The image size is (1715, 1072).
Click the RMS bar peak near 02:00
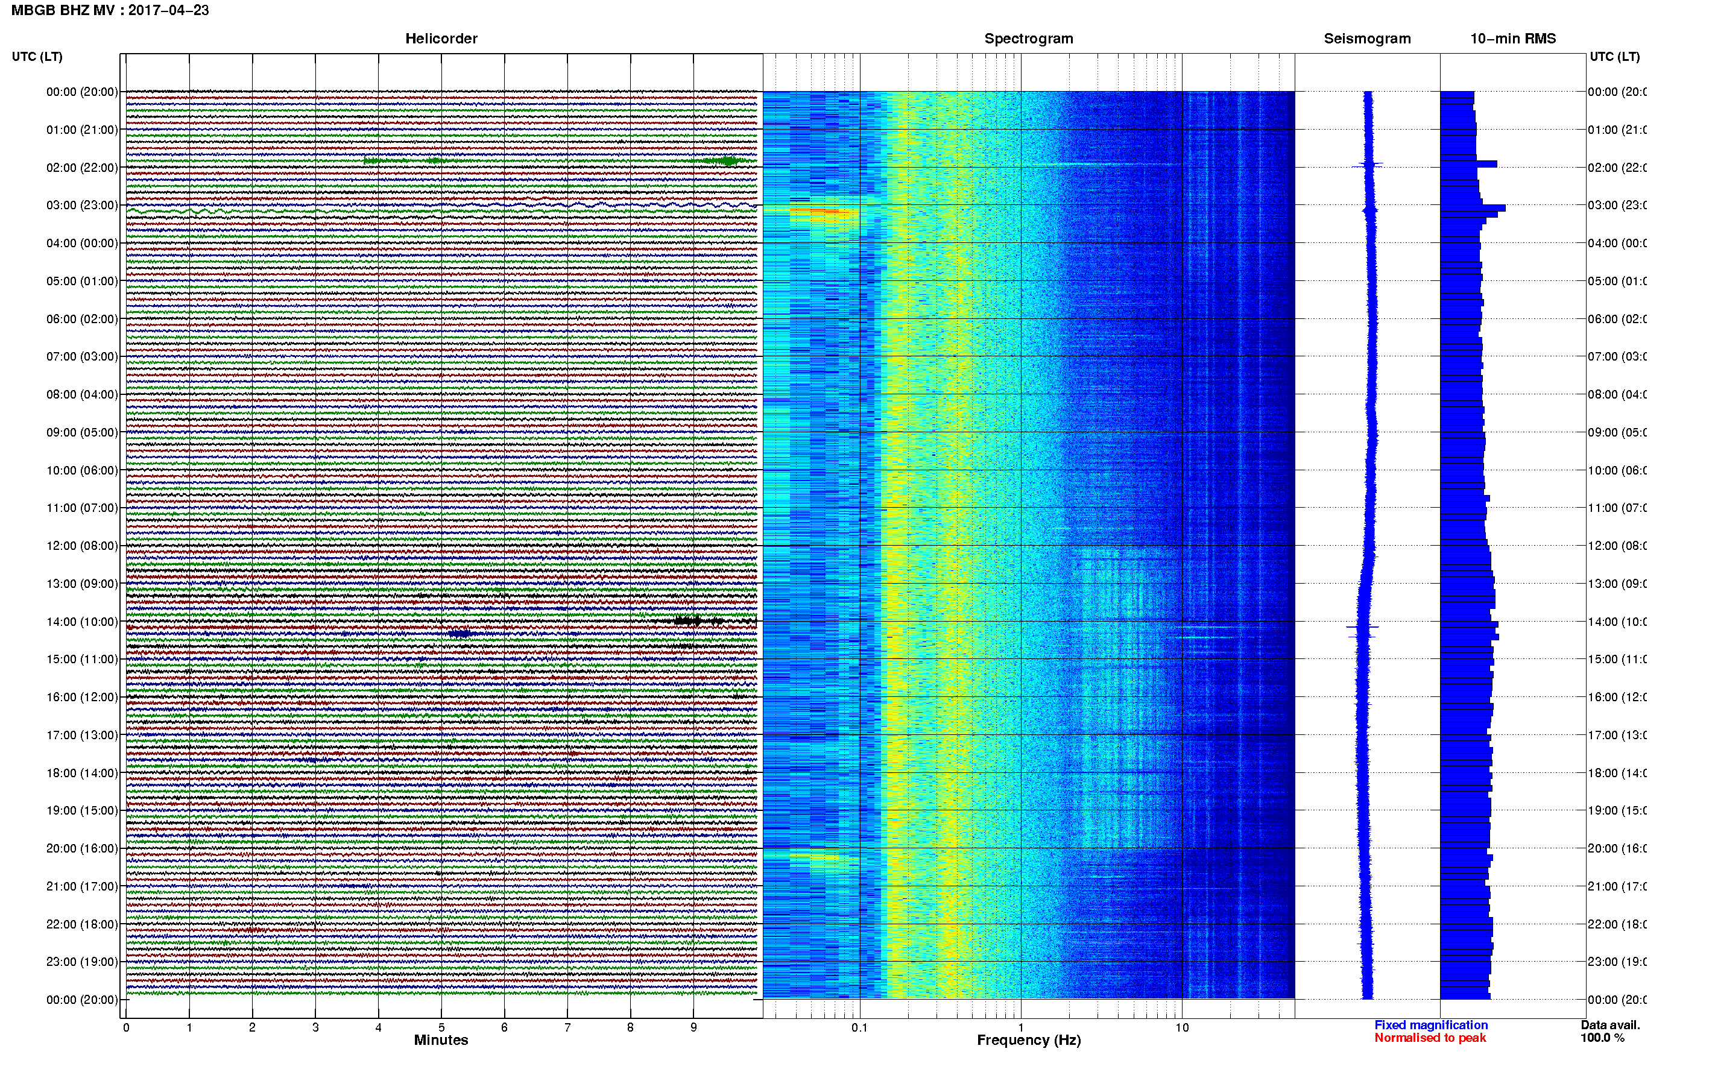click(1468, 164)
